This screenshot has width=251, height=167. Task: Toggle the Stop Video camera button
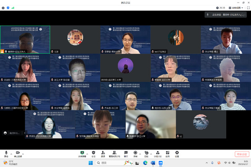pyautogui.click(x=18, y=154)
